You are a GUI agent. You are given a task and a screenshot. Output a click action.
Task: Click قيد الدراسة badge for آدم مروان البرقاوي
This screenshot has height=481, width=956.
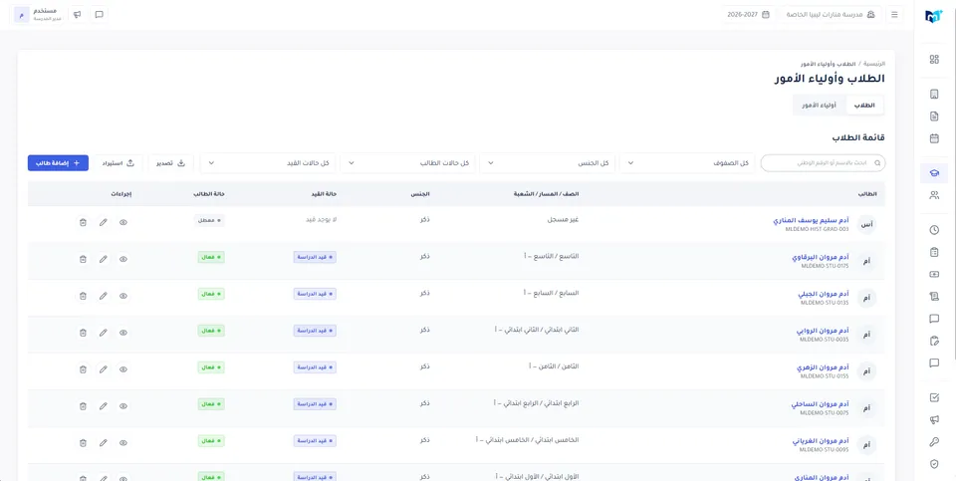point(315,257)
